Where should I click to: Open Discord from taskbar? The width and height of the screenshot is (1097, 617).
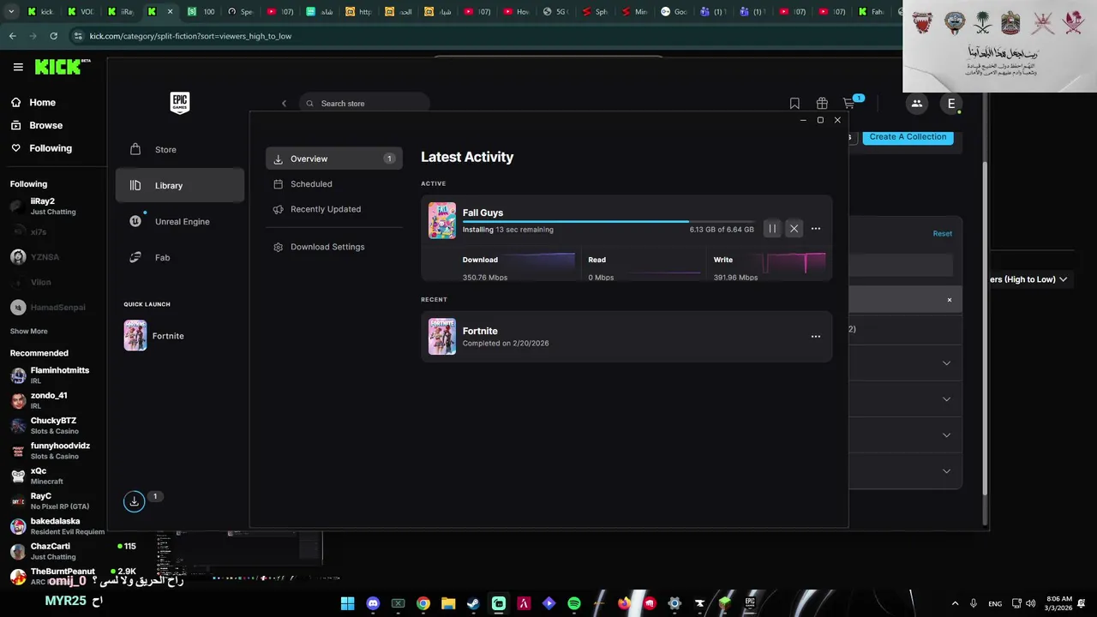(x=373, y=603)
